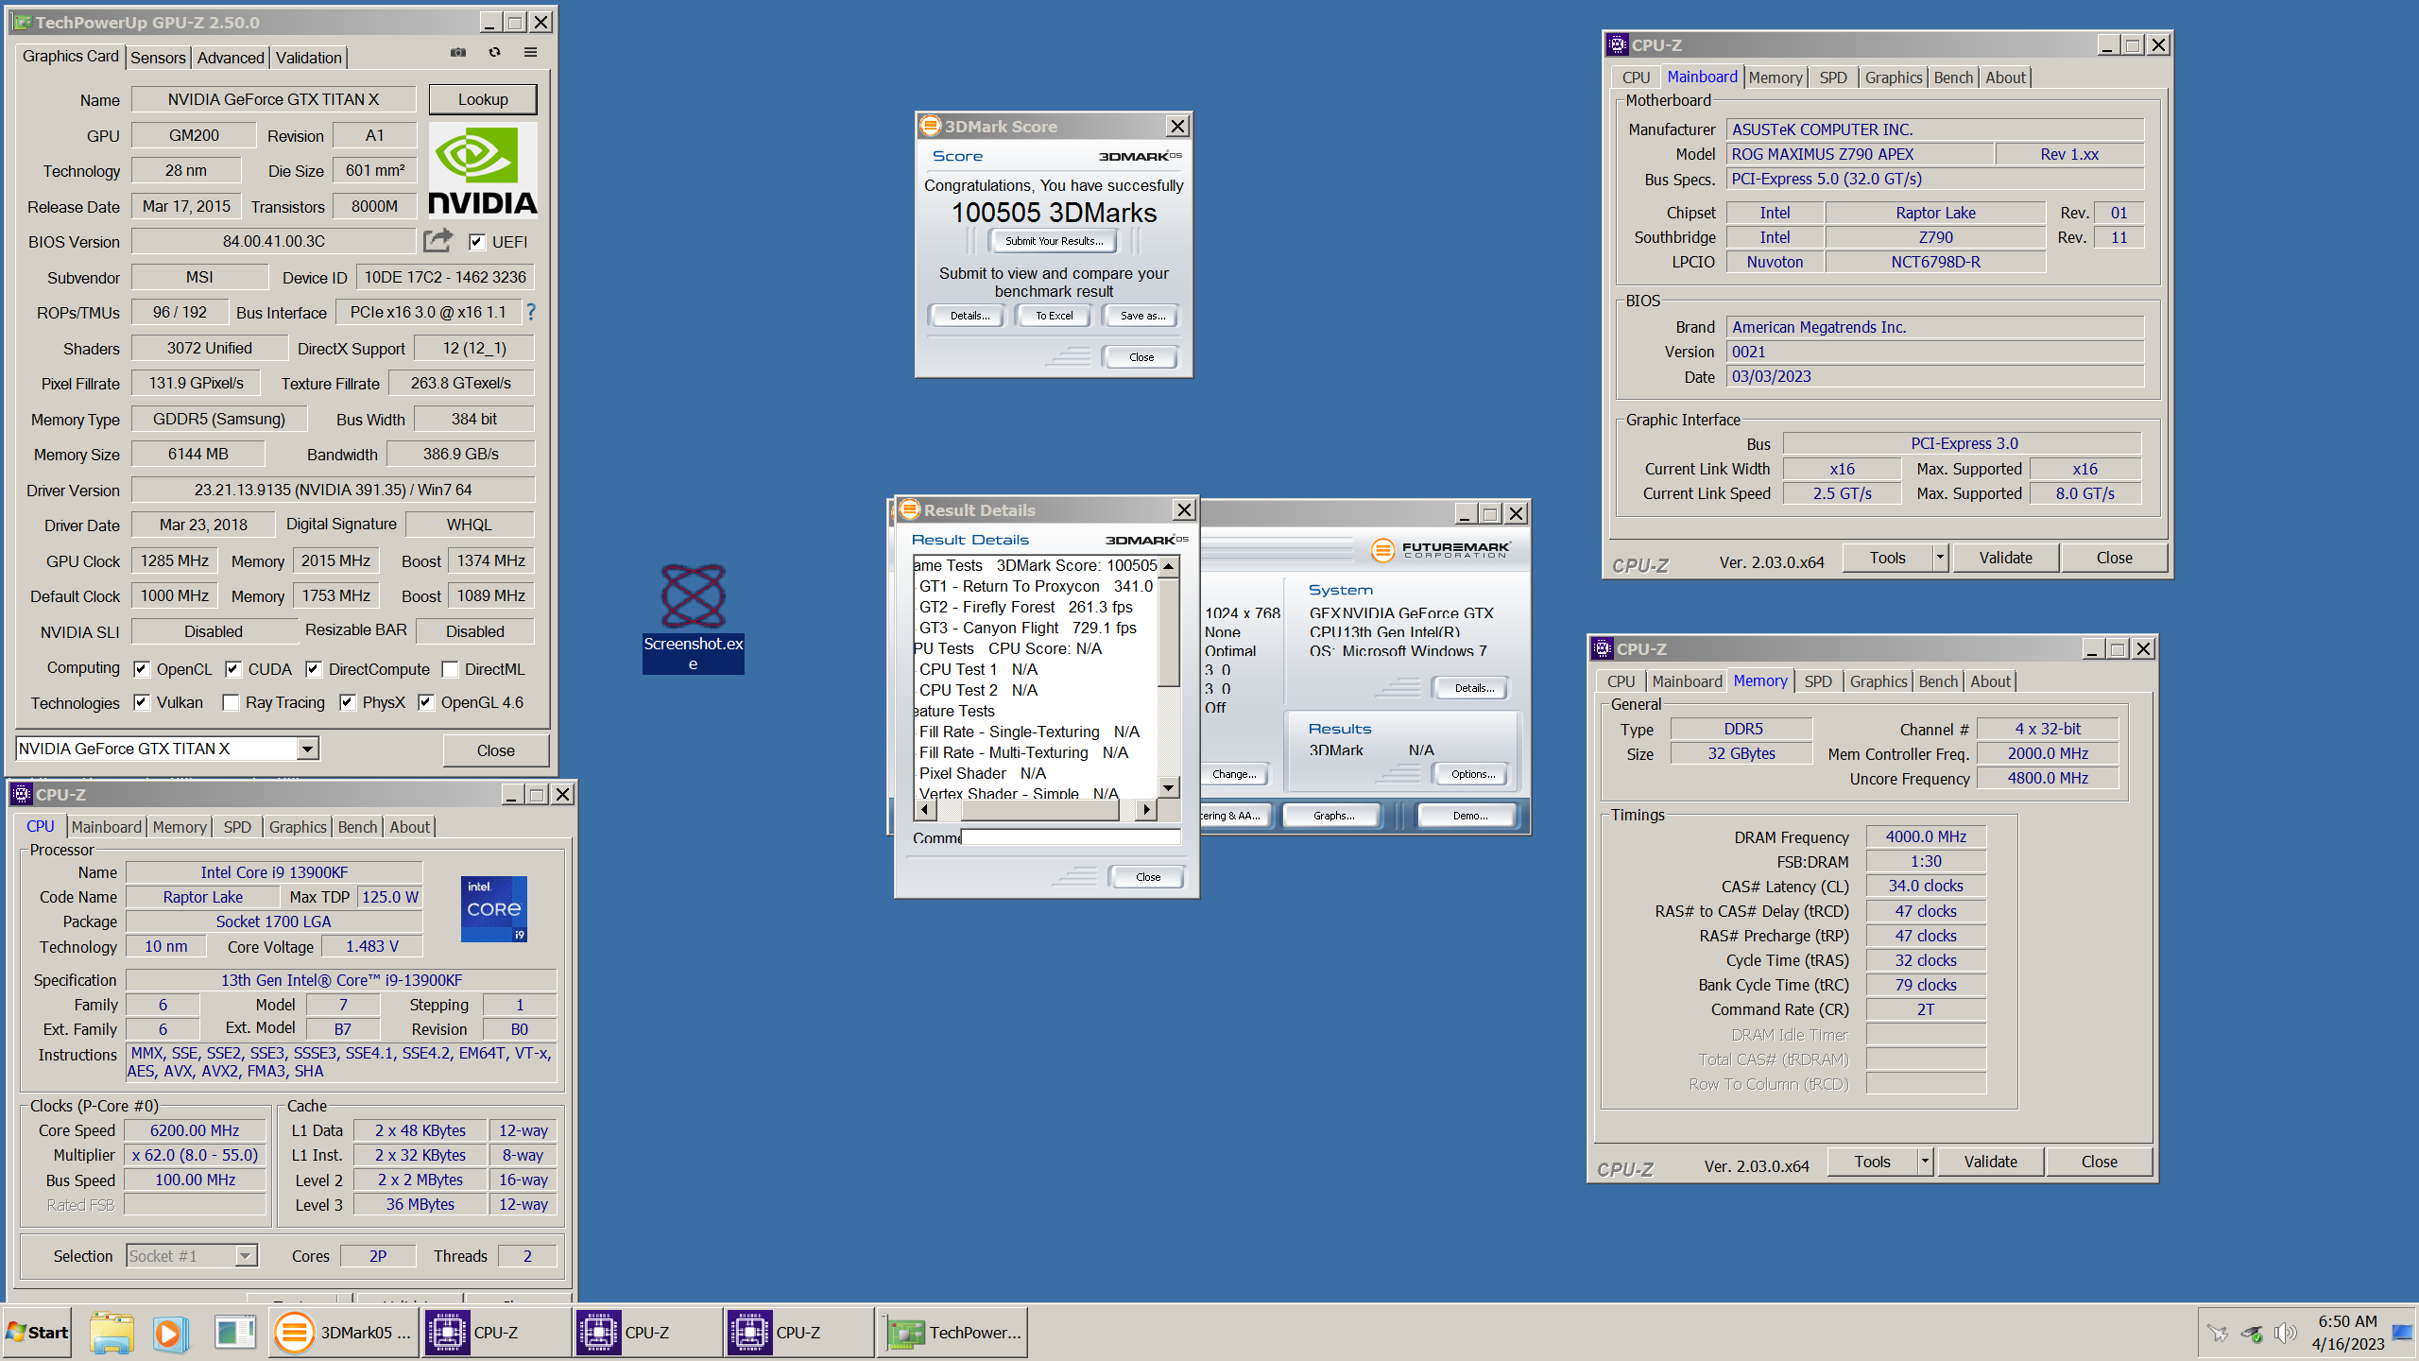
Task: Open Bench tab in the CPU tab window
Action: pos(357,827)
